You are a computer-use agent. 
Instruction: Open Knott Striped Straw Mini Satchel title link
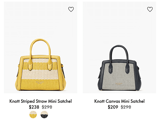(41, 101)
